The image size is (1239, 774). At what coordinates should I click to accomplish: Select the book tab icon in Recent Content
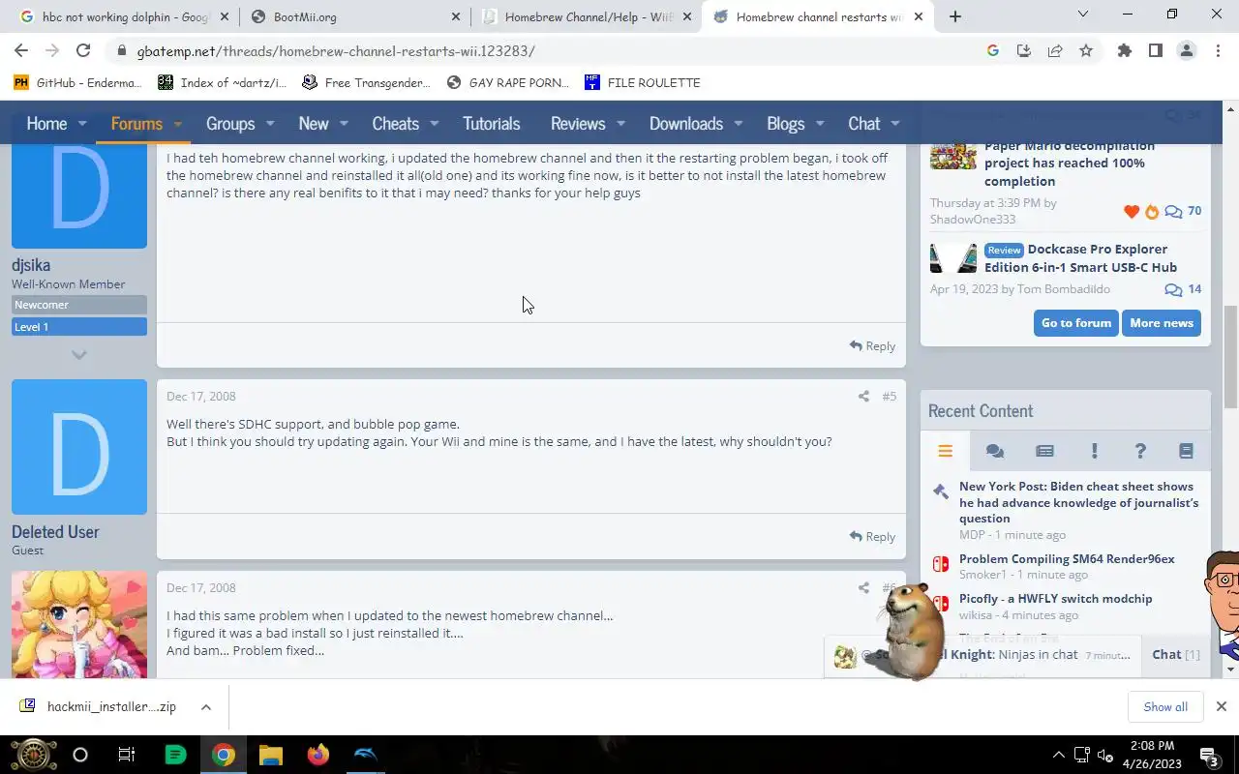(1186, 451)
